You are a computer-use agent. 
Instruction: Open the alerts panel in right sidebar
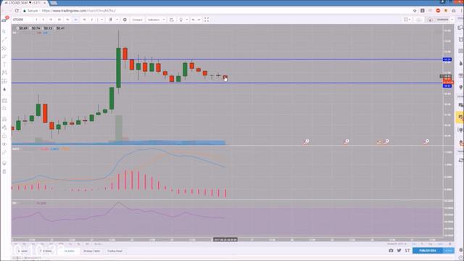460,40
